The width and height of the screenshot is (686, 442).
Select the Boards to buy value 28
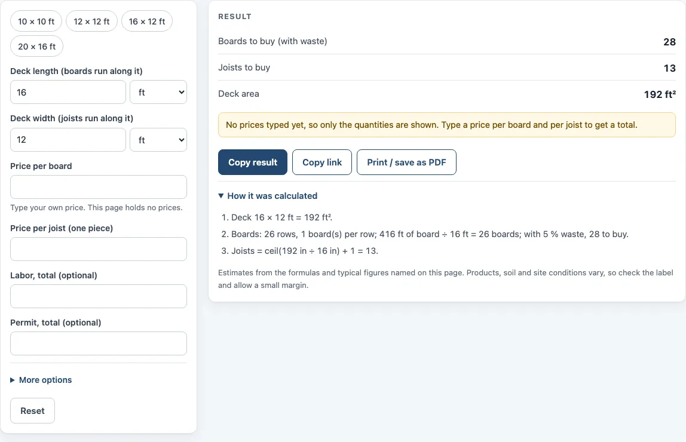pyautogui.click(x=669, y=42)
